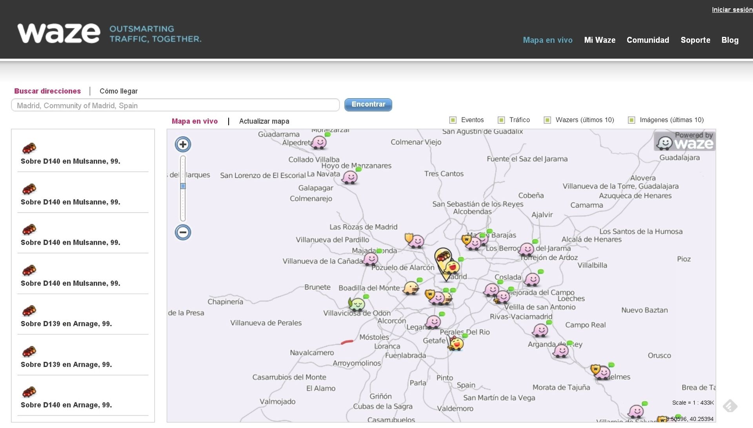Click the Waze logo in header
This screenshot has height=428, width=753.
pos(59,33)
